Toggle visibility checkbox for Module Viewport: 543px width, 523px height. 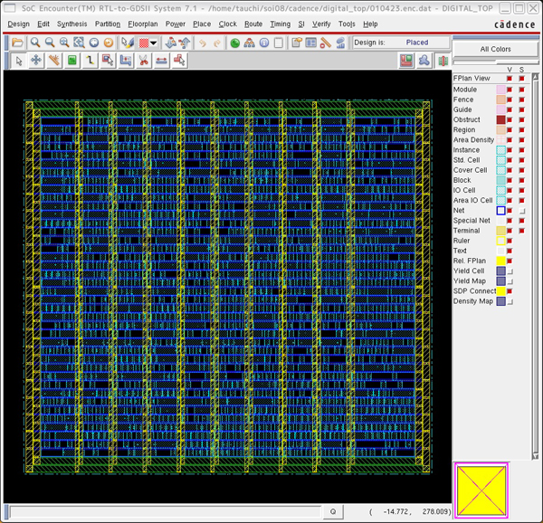tap(510, 90)
